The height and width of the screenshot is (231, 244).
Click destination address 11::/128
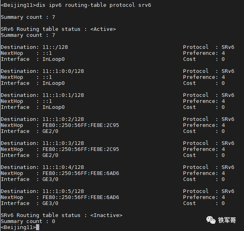coord(55,47)
